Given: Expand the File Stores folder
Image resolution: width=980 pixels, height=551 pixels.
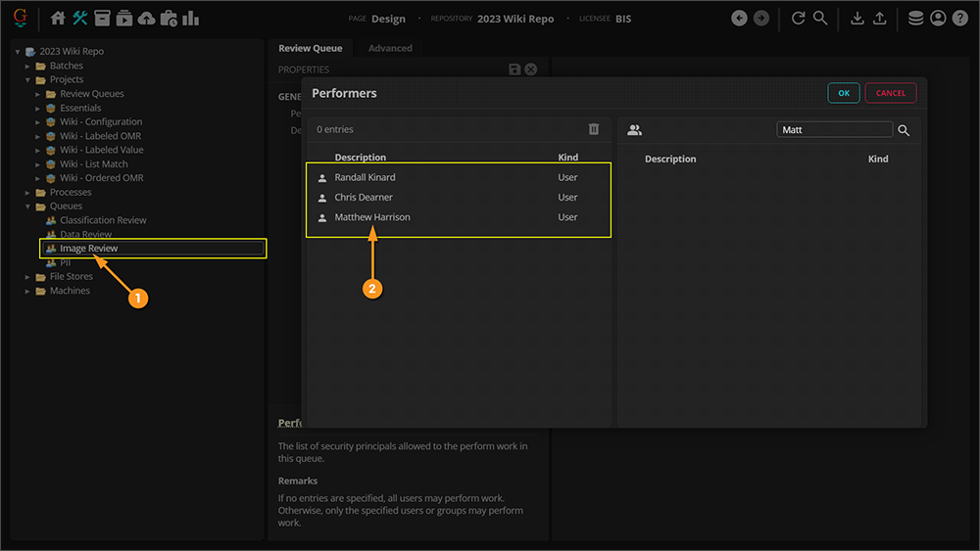Looking at the screenshot, I should pos(28,277).
